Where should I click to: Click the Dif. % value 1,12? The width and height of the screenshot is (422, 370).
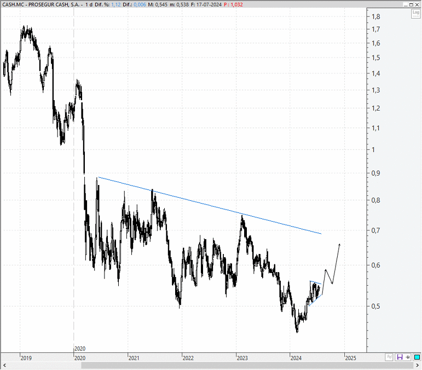(x=116, y=4)
